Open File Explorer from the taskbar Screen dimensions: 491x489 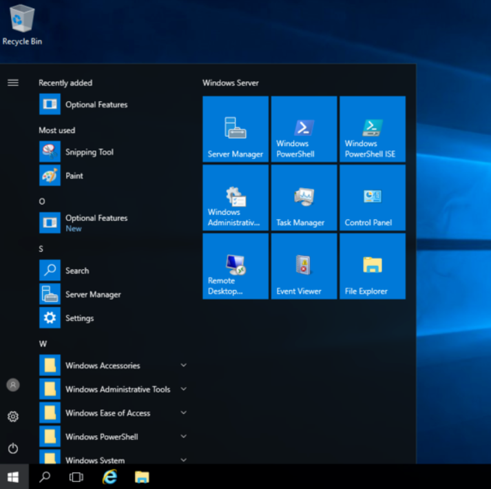pyautogui.click(x=142, y=477)
